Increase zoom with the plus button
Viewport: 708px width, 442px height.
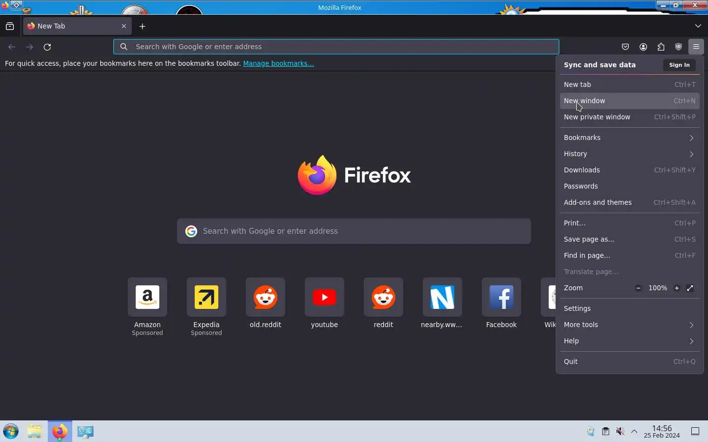[x=677, y=288]
